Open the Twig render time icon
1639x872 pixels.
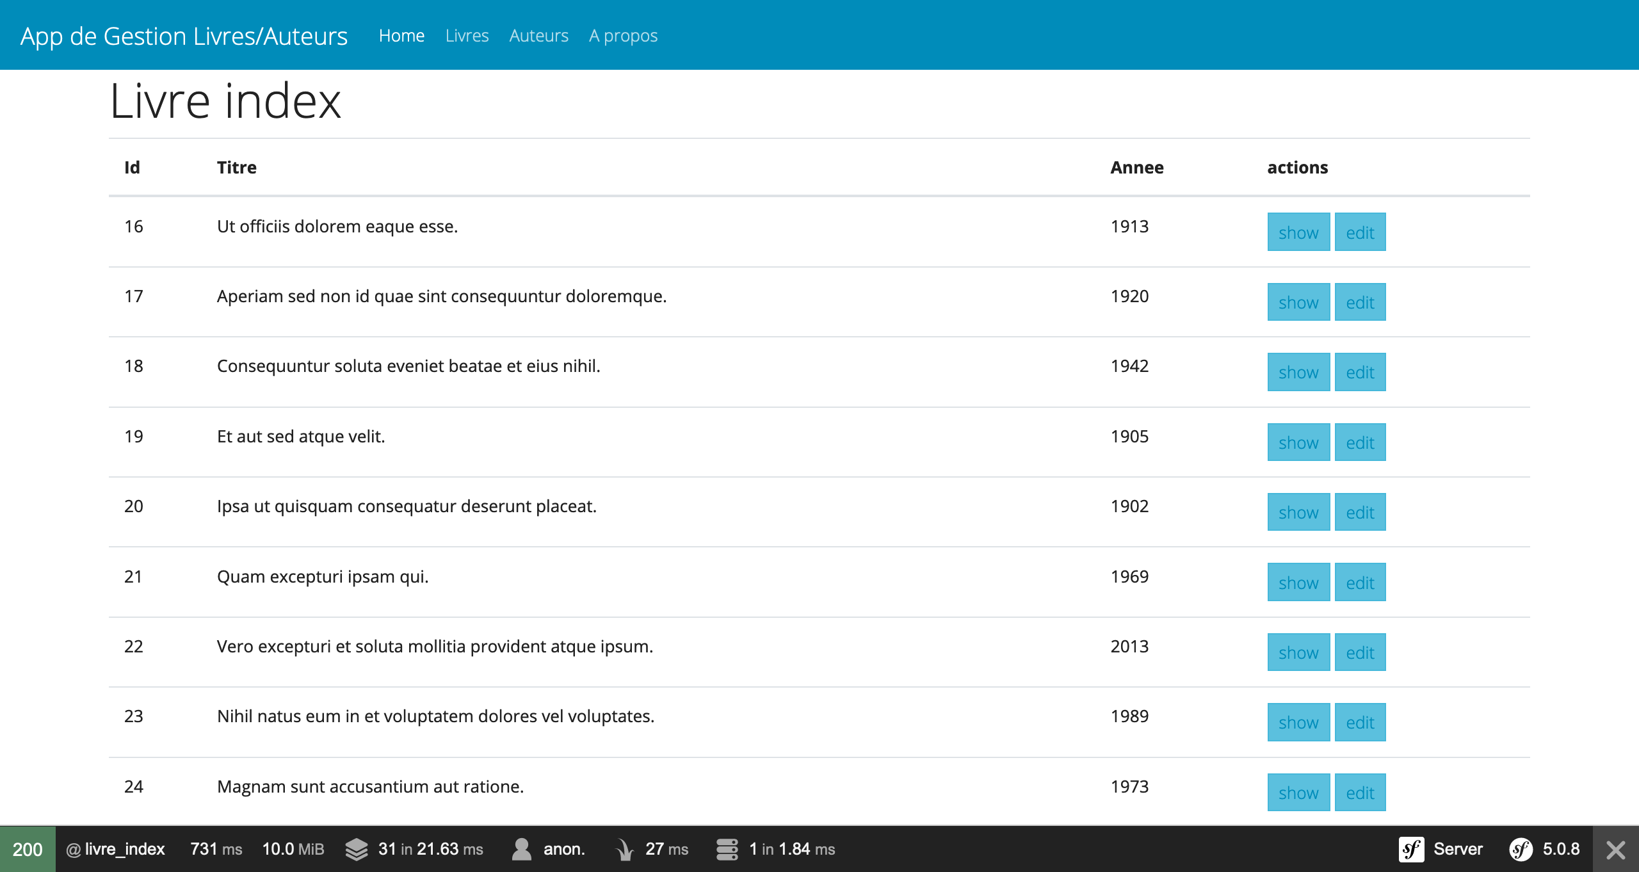click(x=624, y=850)
